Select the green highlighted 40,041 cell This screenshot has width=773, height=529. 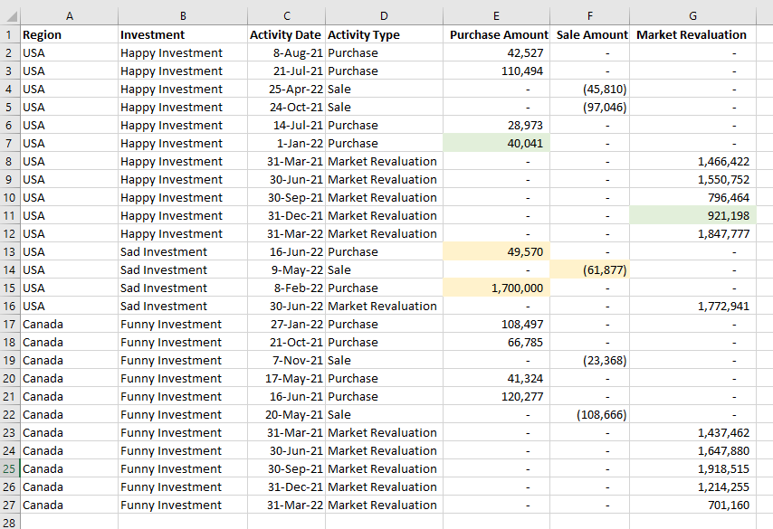[x=496, y=144]
